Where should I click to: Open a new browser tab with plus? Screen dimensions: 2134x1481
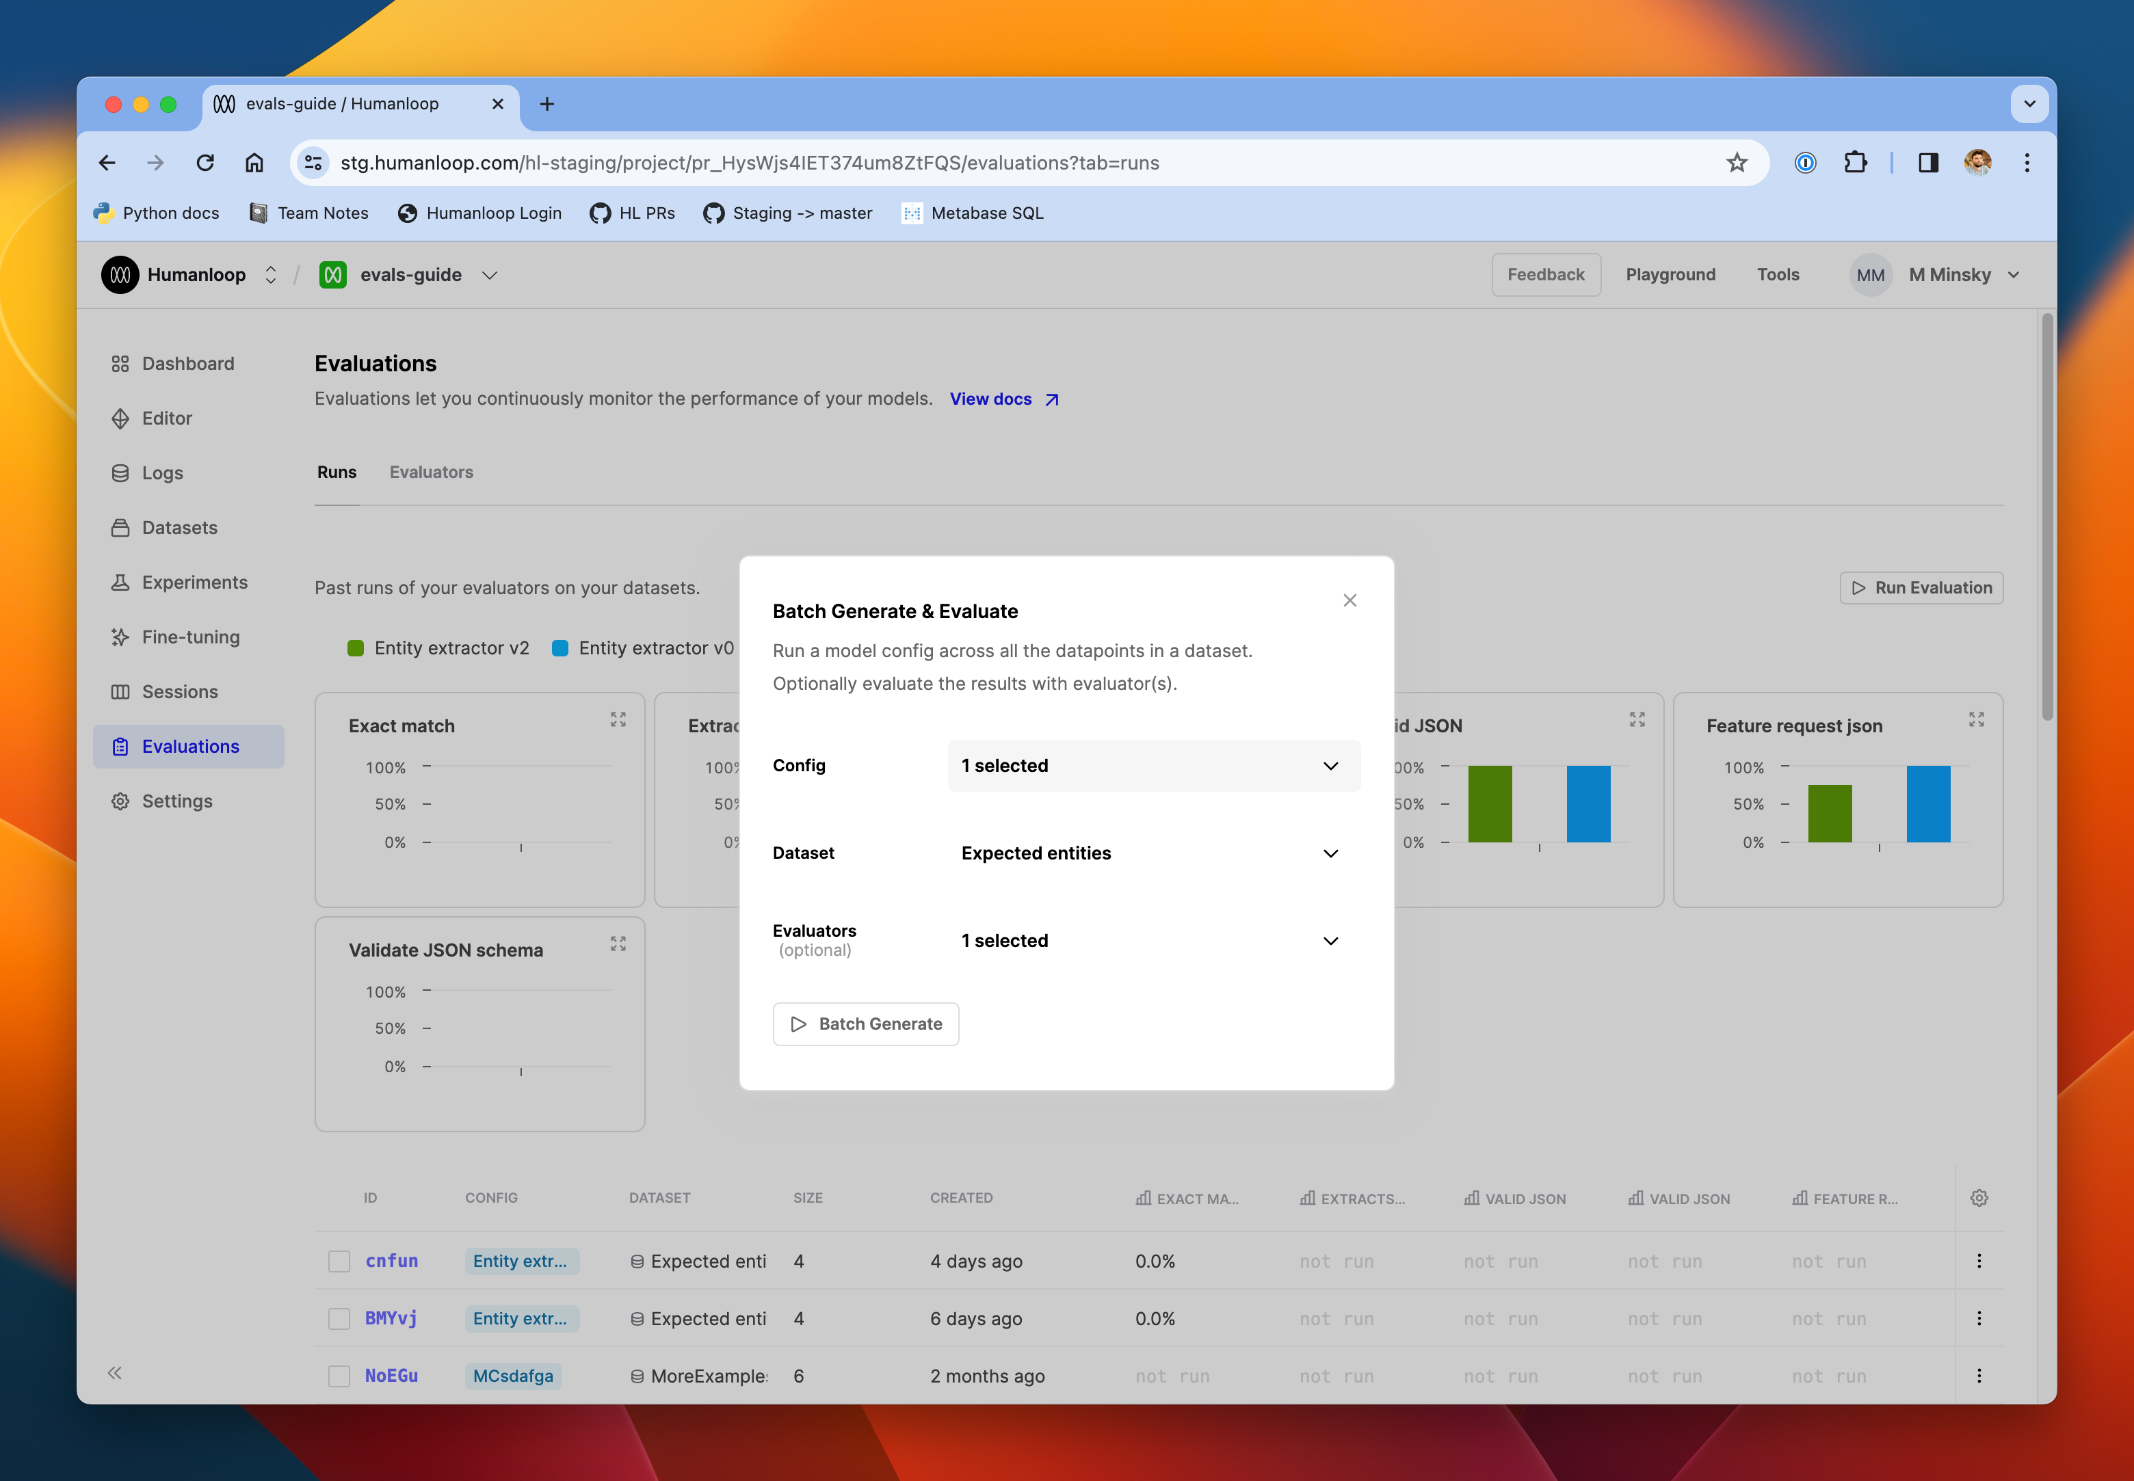[x=546, y=104]
